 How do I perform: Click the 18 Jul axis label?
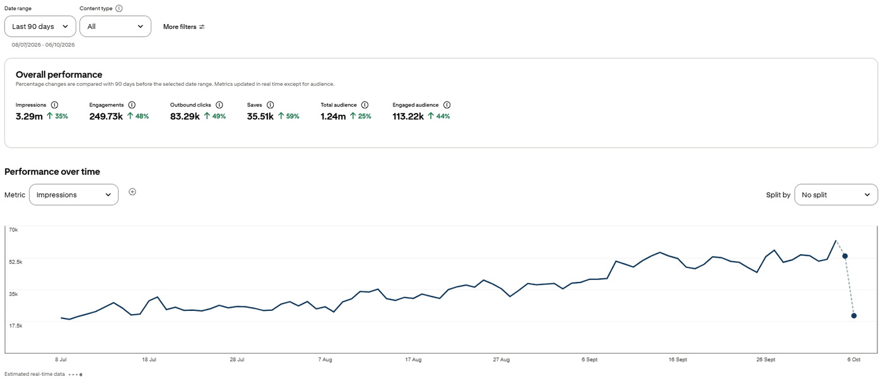point(149,359)
